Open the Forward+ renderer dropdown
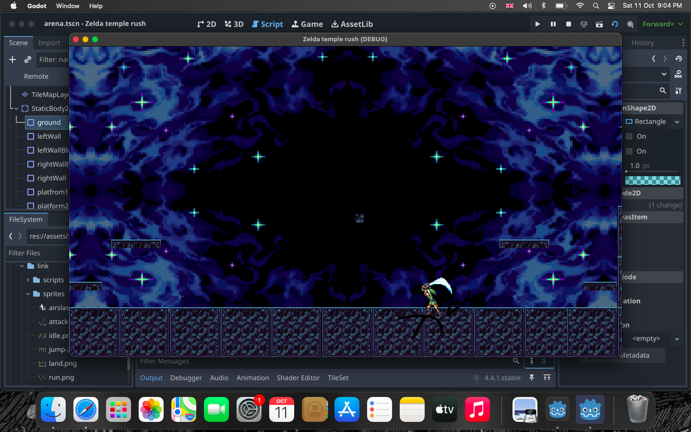 pyautogui.click(x=663, y=24)
